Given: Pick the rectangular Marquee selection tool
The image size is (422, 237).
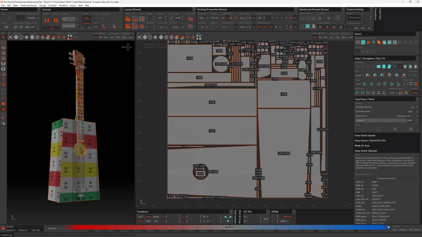Looking at the screenshot, I should click(358, 52).
